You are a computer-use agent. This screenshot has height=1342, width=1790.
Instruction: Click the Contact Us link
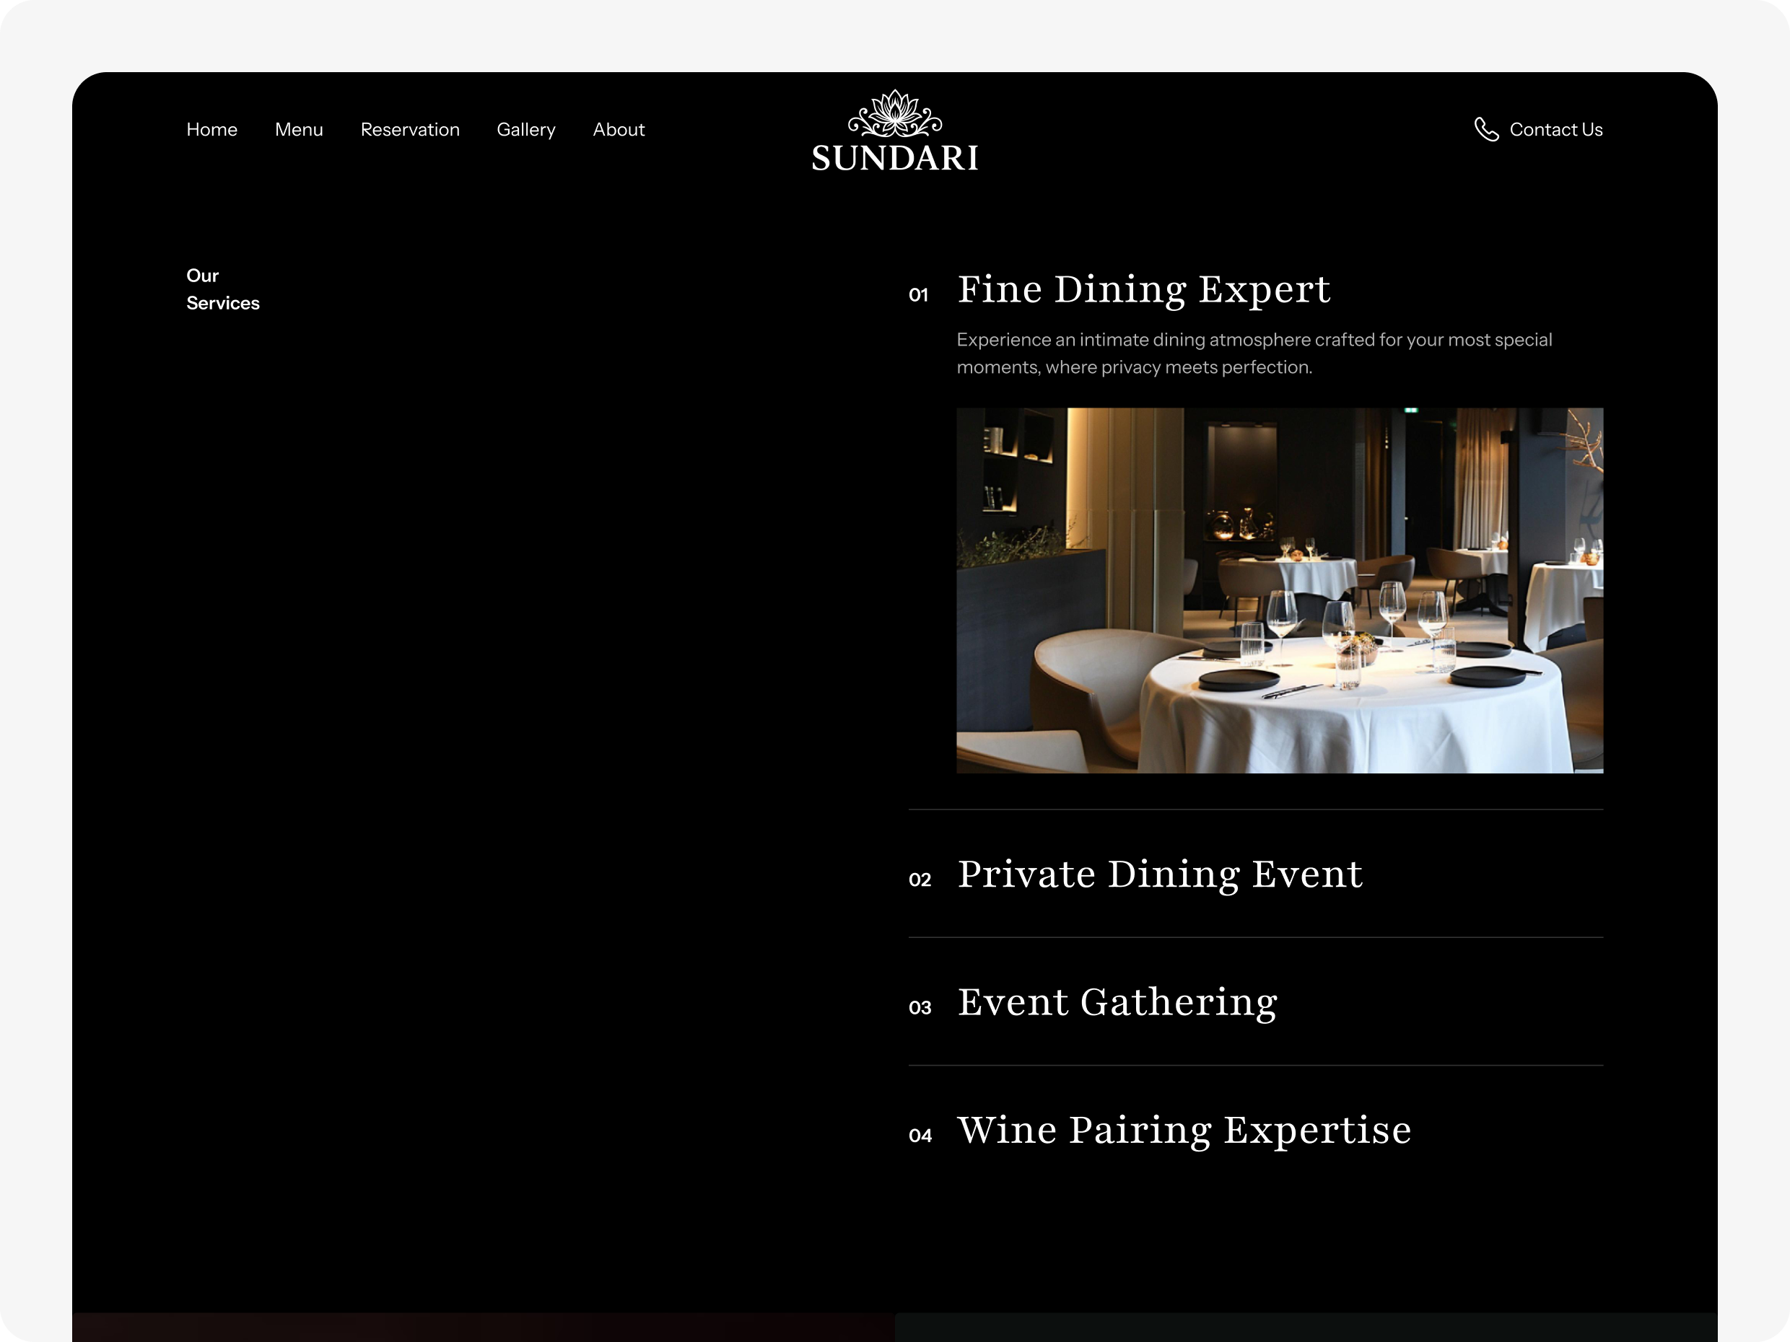(x=1556, y=129)
